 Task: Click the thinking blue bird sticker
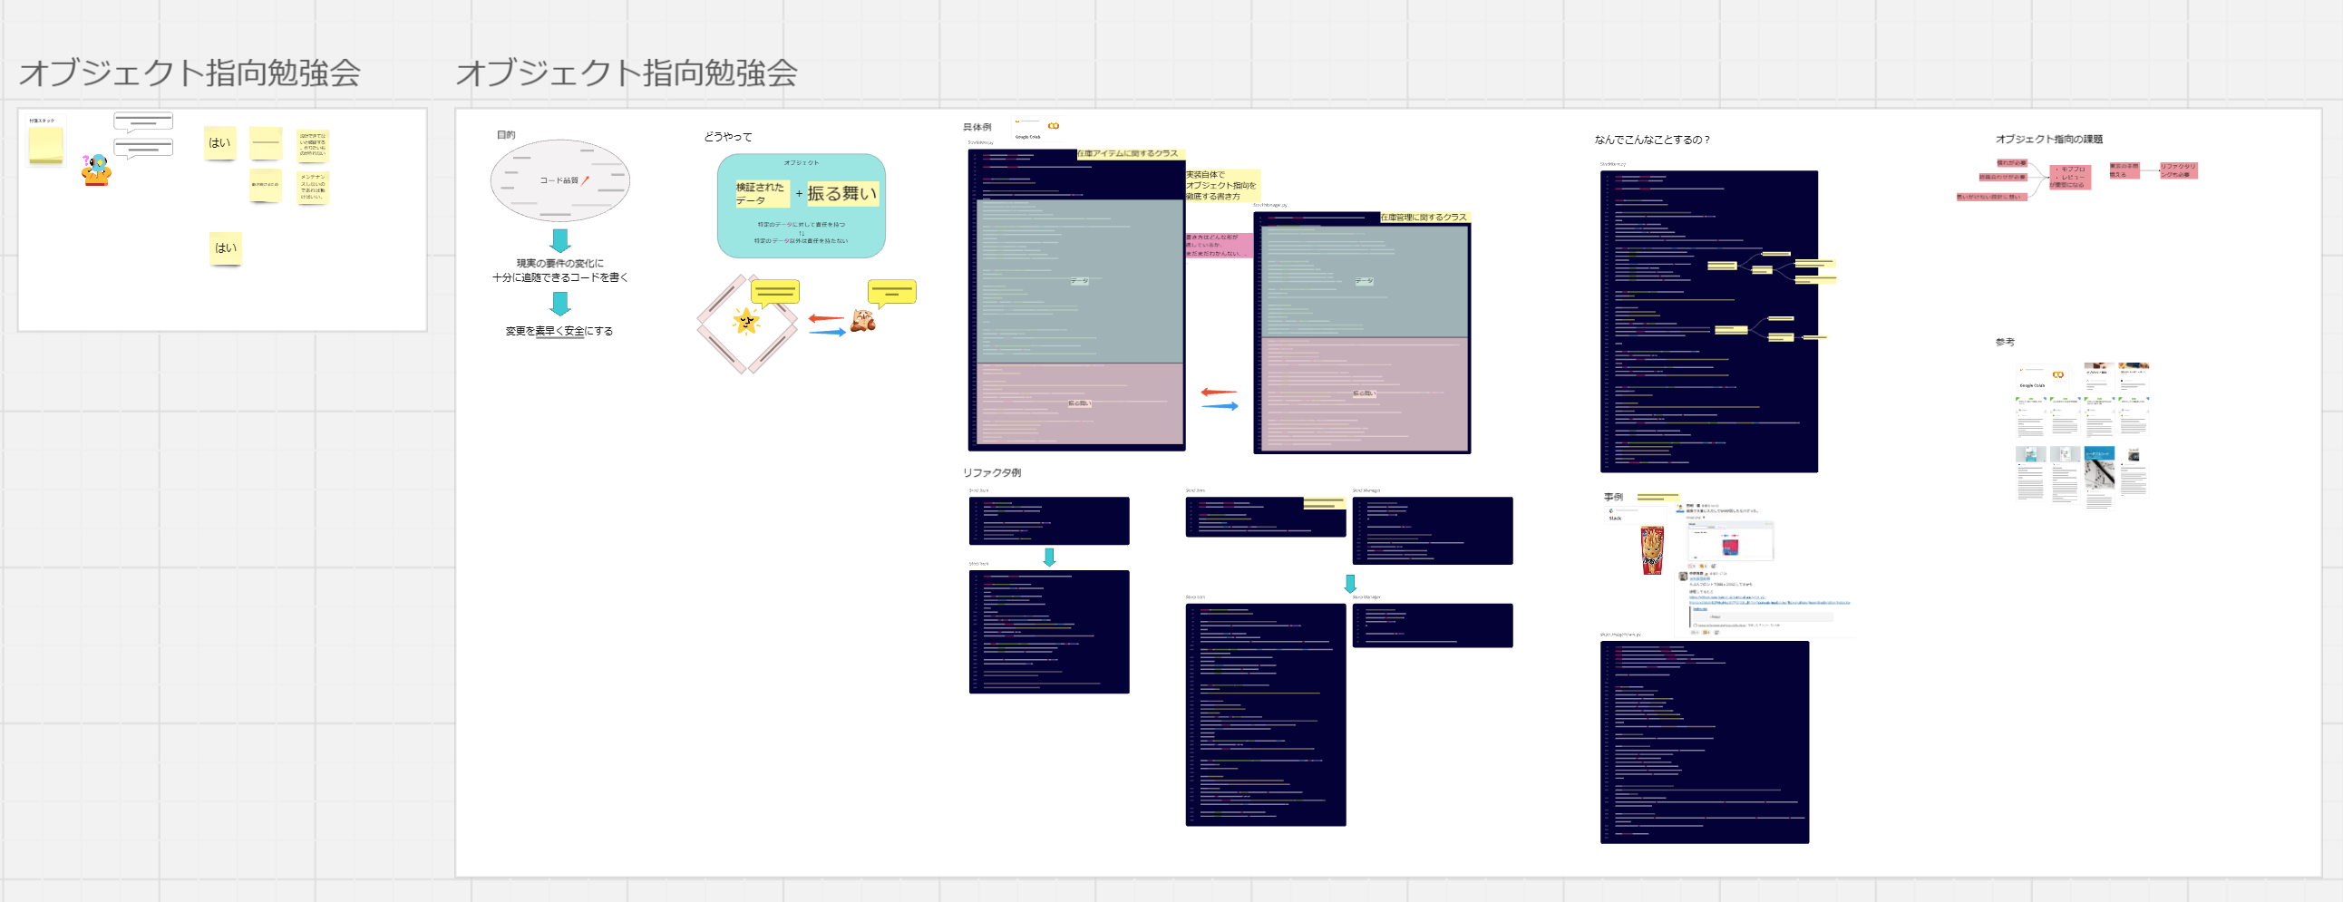pyautogui.click(x=95, y=170)
